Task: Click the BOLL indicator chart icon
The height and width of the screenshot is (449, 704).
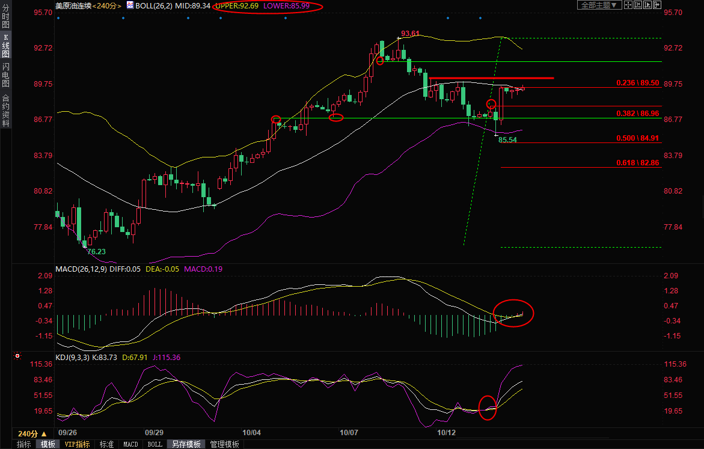Action: pos(129,5)
